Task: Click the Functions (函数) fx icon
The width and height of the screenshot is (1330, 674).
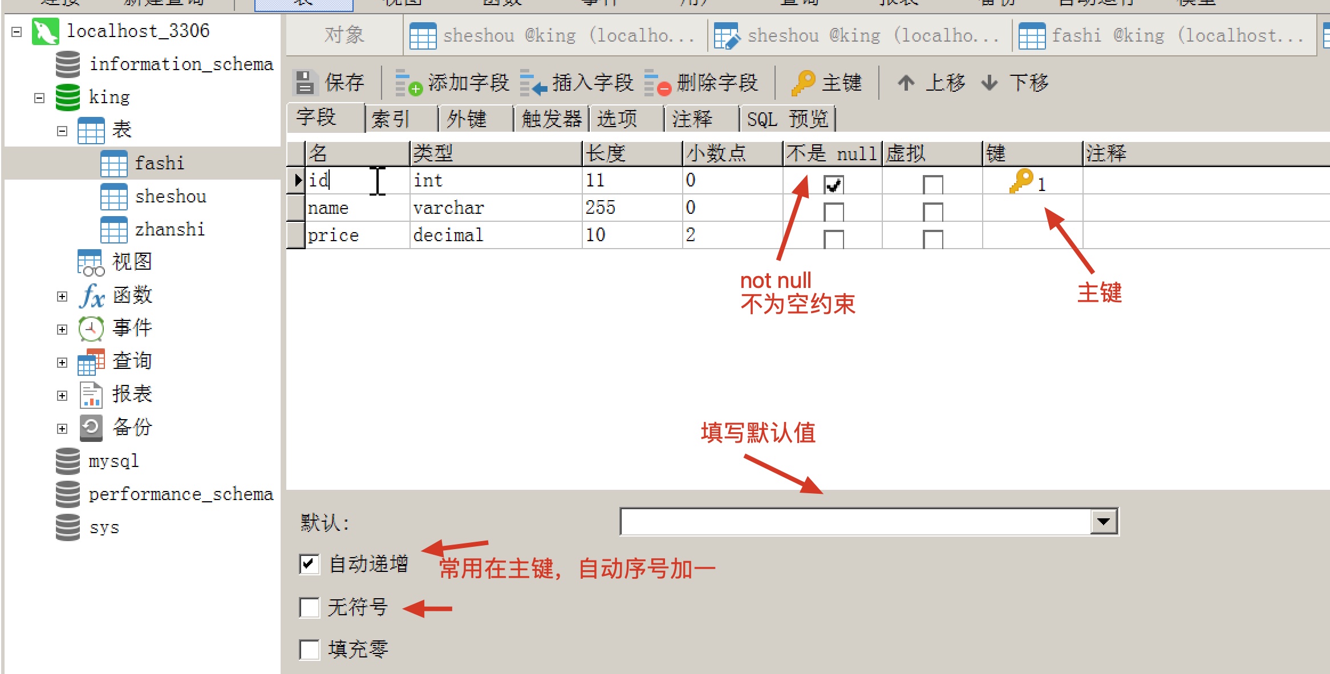Action: coord(92,295)
